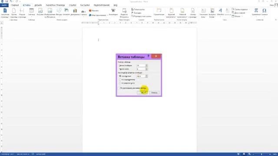Click the Shapes (Фигуры) icon
278x156 pixels.
coord(59,10)
